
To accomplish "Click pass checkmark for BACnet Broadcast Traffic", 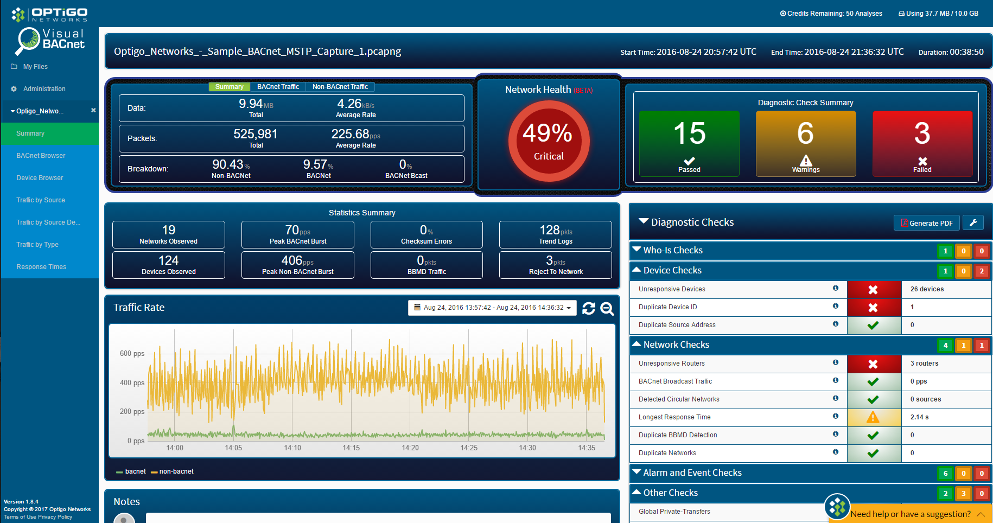I will pyautogui.click(x=873, y=382).
